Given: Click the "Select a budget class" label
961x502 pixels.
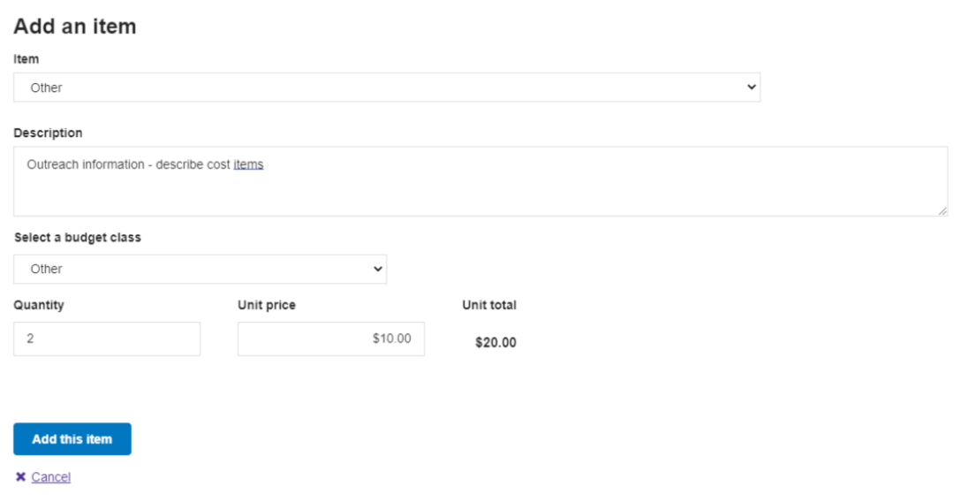Looking at the screenshot, I should coord(78,238).
